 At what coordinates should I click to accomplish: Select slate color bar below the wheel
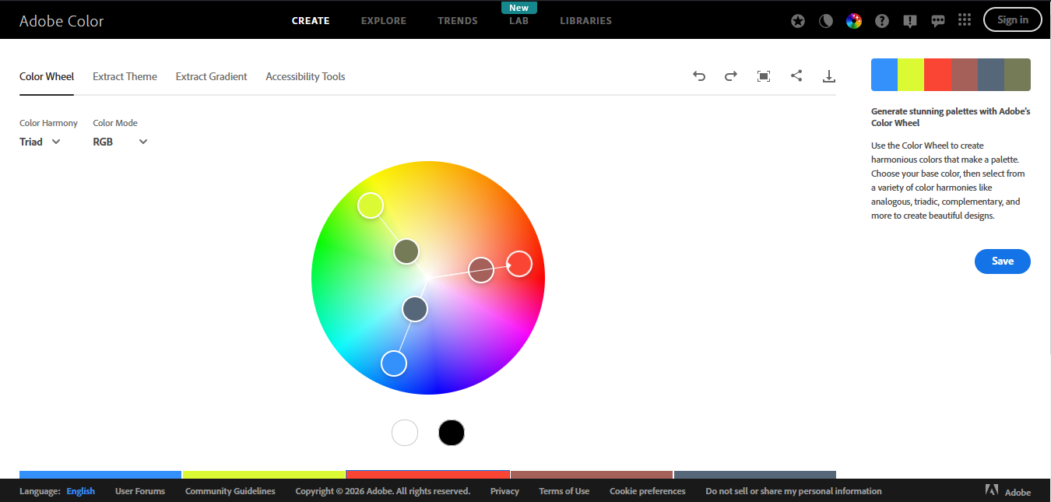point(755,475)
